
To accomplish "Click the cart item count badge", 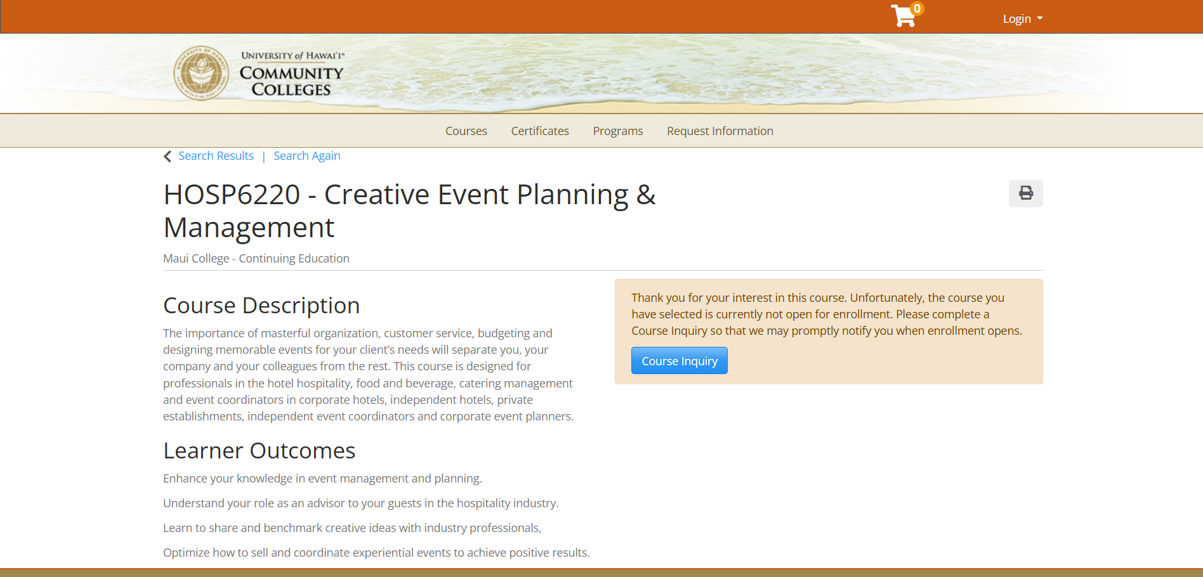I will click(917, 8).
